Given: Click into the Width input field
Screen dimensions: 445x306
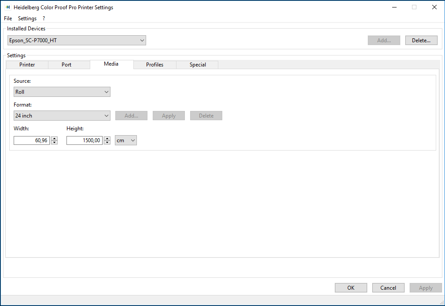Looking at the screenshot, I should 32,140.
